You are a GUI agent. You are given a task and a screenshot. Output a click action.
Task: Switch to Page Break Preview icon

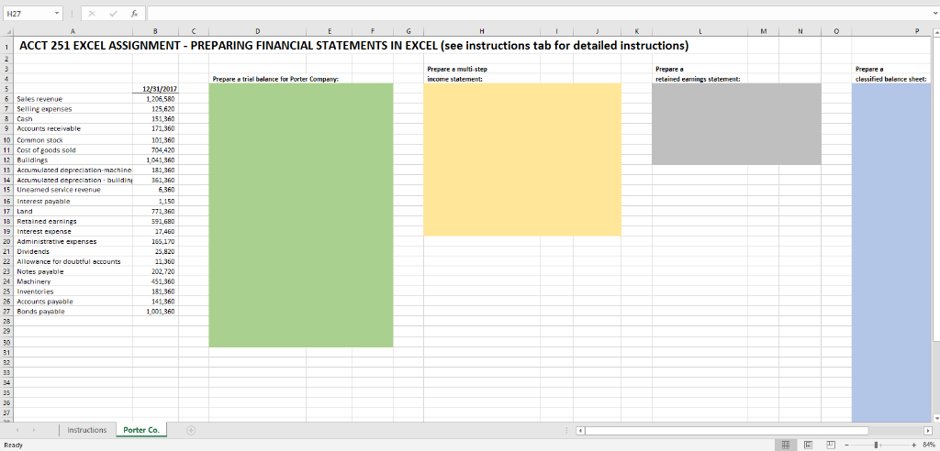click(831, 445)
